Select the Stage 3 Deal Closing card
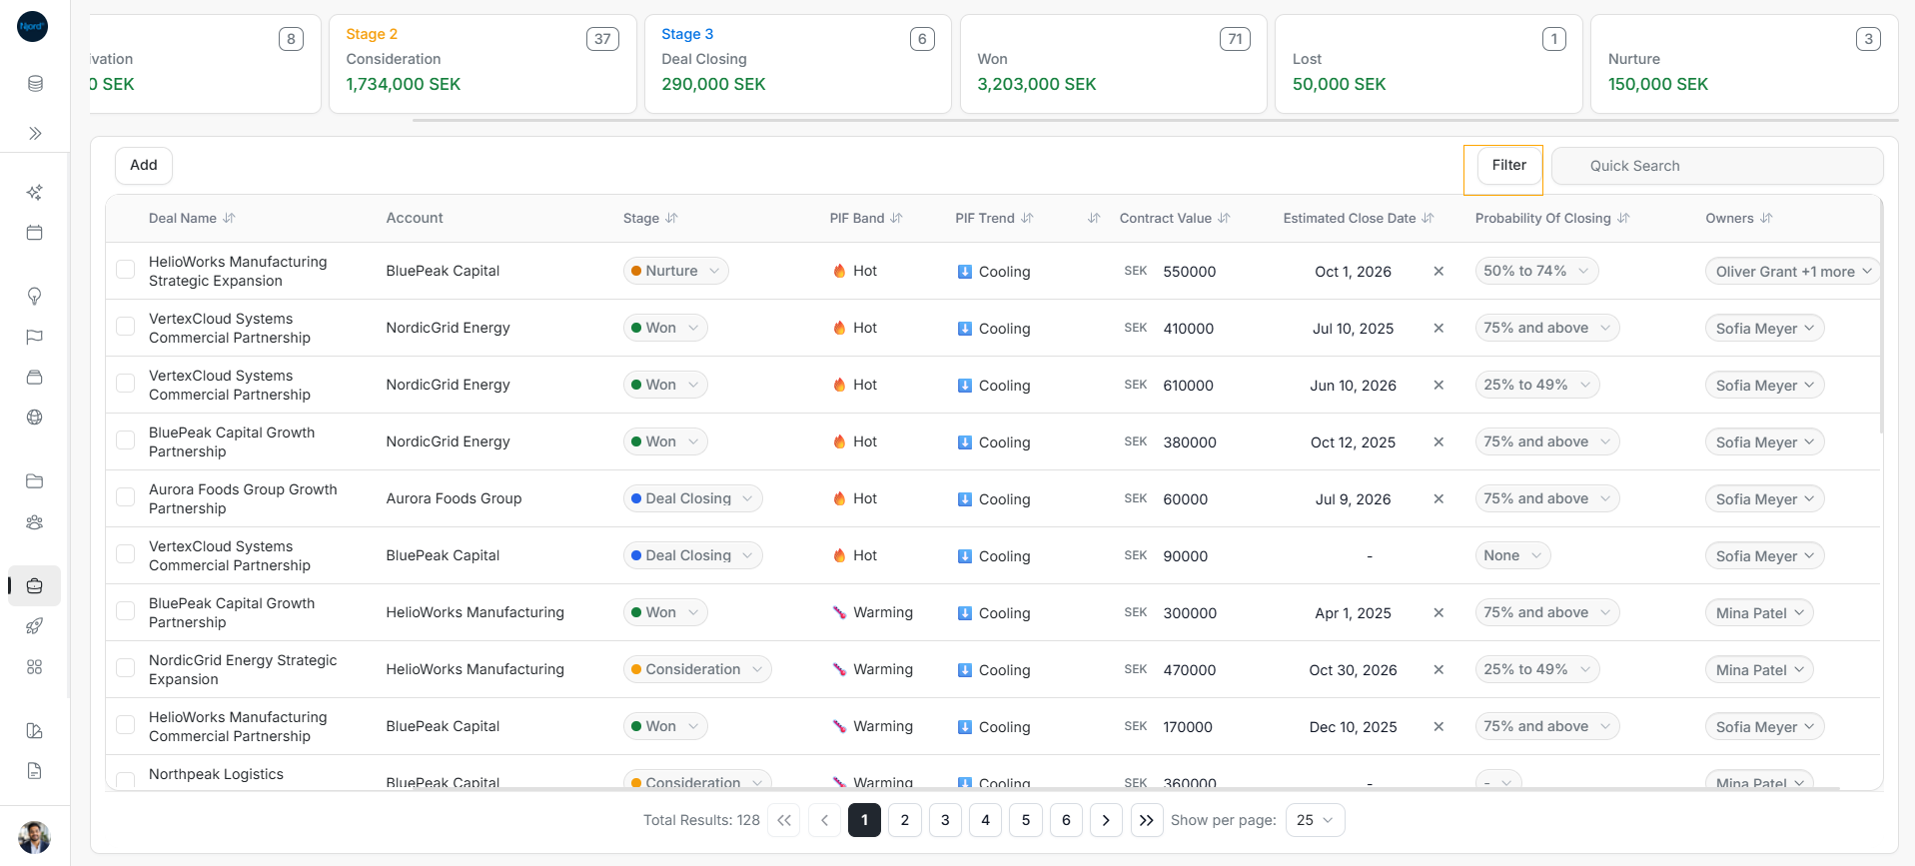The image size is (1915, 866). (x=798, y=64)
